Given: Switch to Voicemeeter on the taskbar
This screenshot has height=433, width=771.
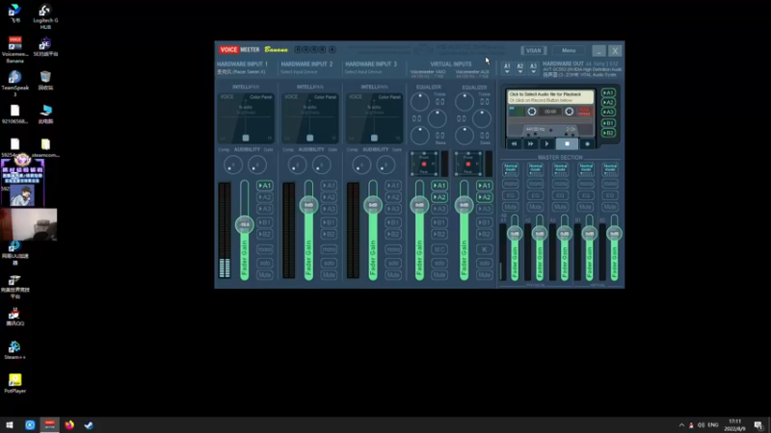Looking at the screenshot, I should [x=50, y=425].
